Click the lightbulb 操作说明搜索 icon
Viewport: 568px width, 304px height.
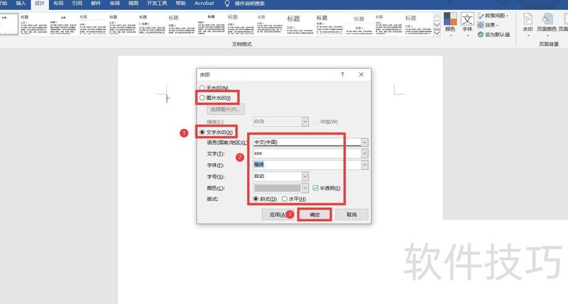coord(227,4)
